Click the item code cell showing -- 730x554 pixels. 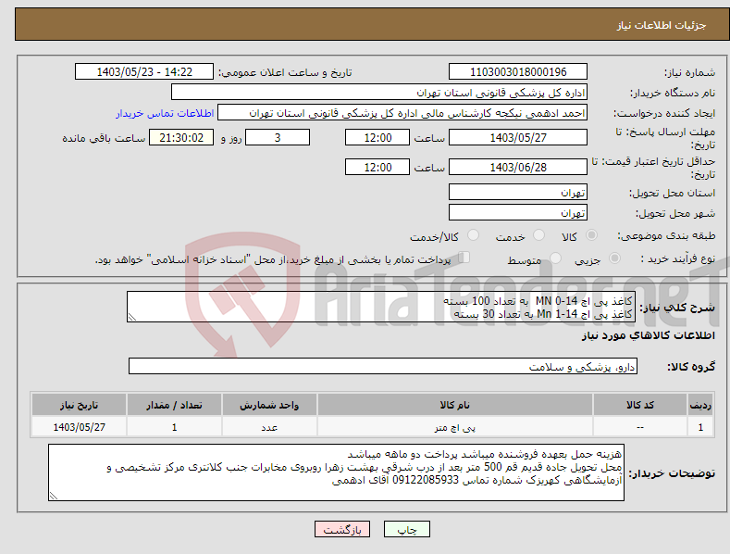point(640,427)
